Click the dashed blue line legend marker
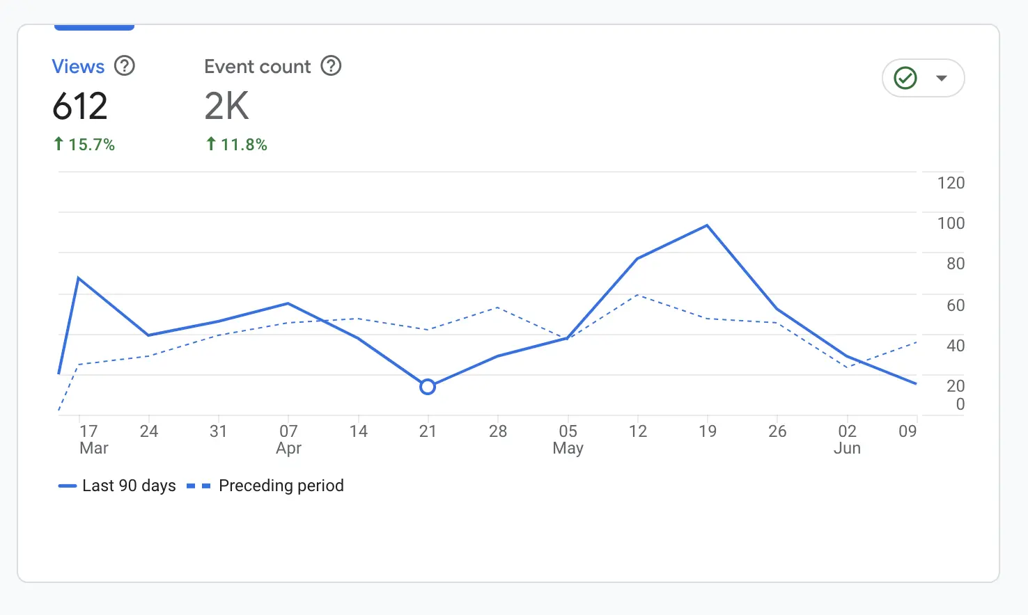The image size is (1028, 615). point(198,486)
